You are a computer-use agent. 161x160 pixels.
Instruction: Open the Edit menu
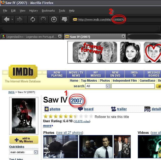pos(13,11)
